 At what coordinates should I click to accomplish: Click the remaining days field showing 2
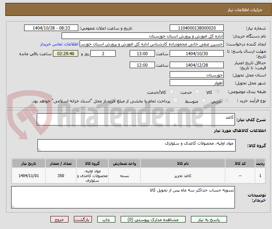(x=103, y=53)
